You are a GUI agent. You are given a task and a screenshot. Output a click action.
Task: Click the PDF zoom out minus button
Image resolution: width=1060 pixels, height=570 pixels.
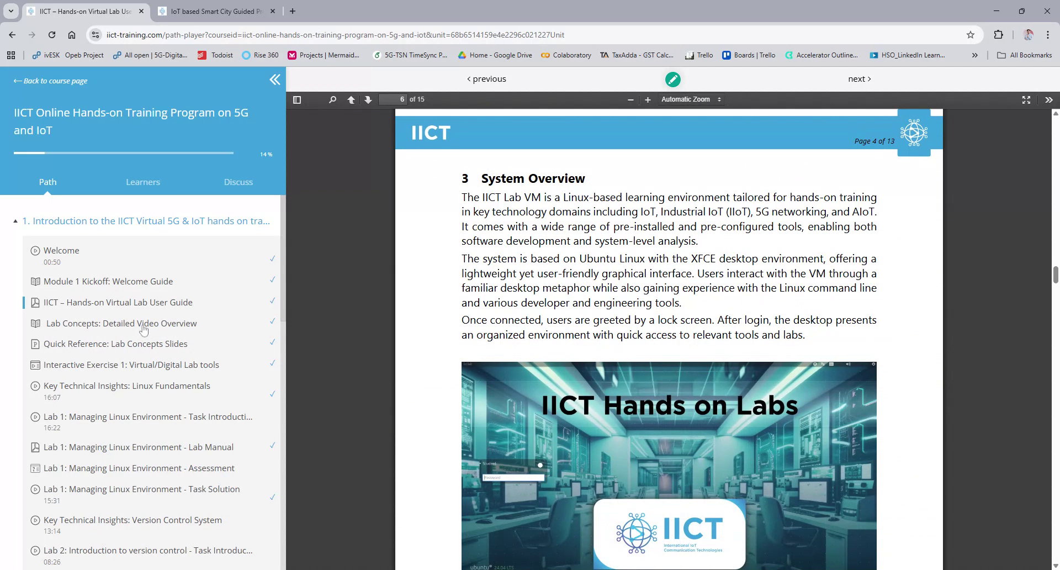(630, 100)
